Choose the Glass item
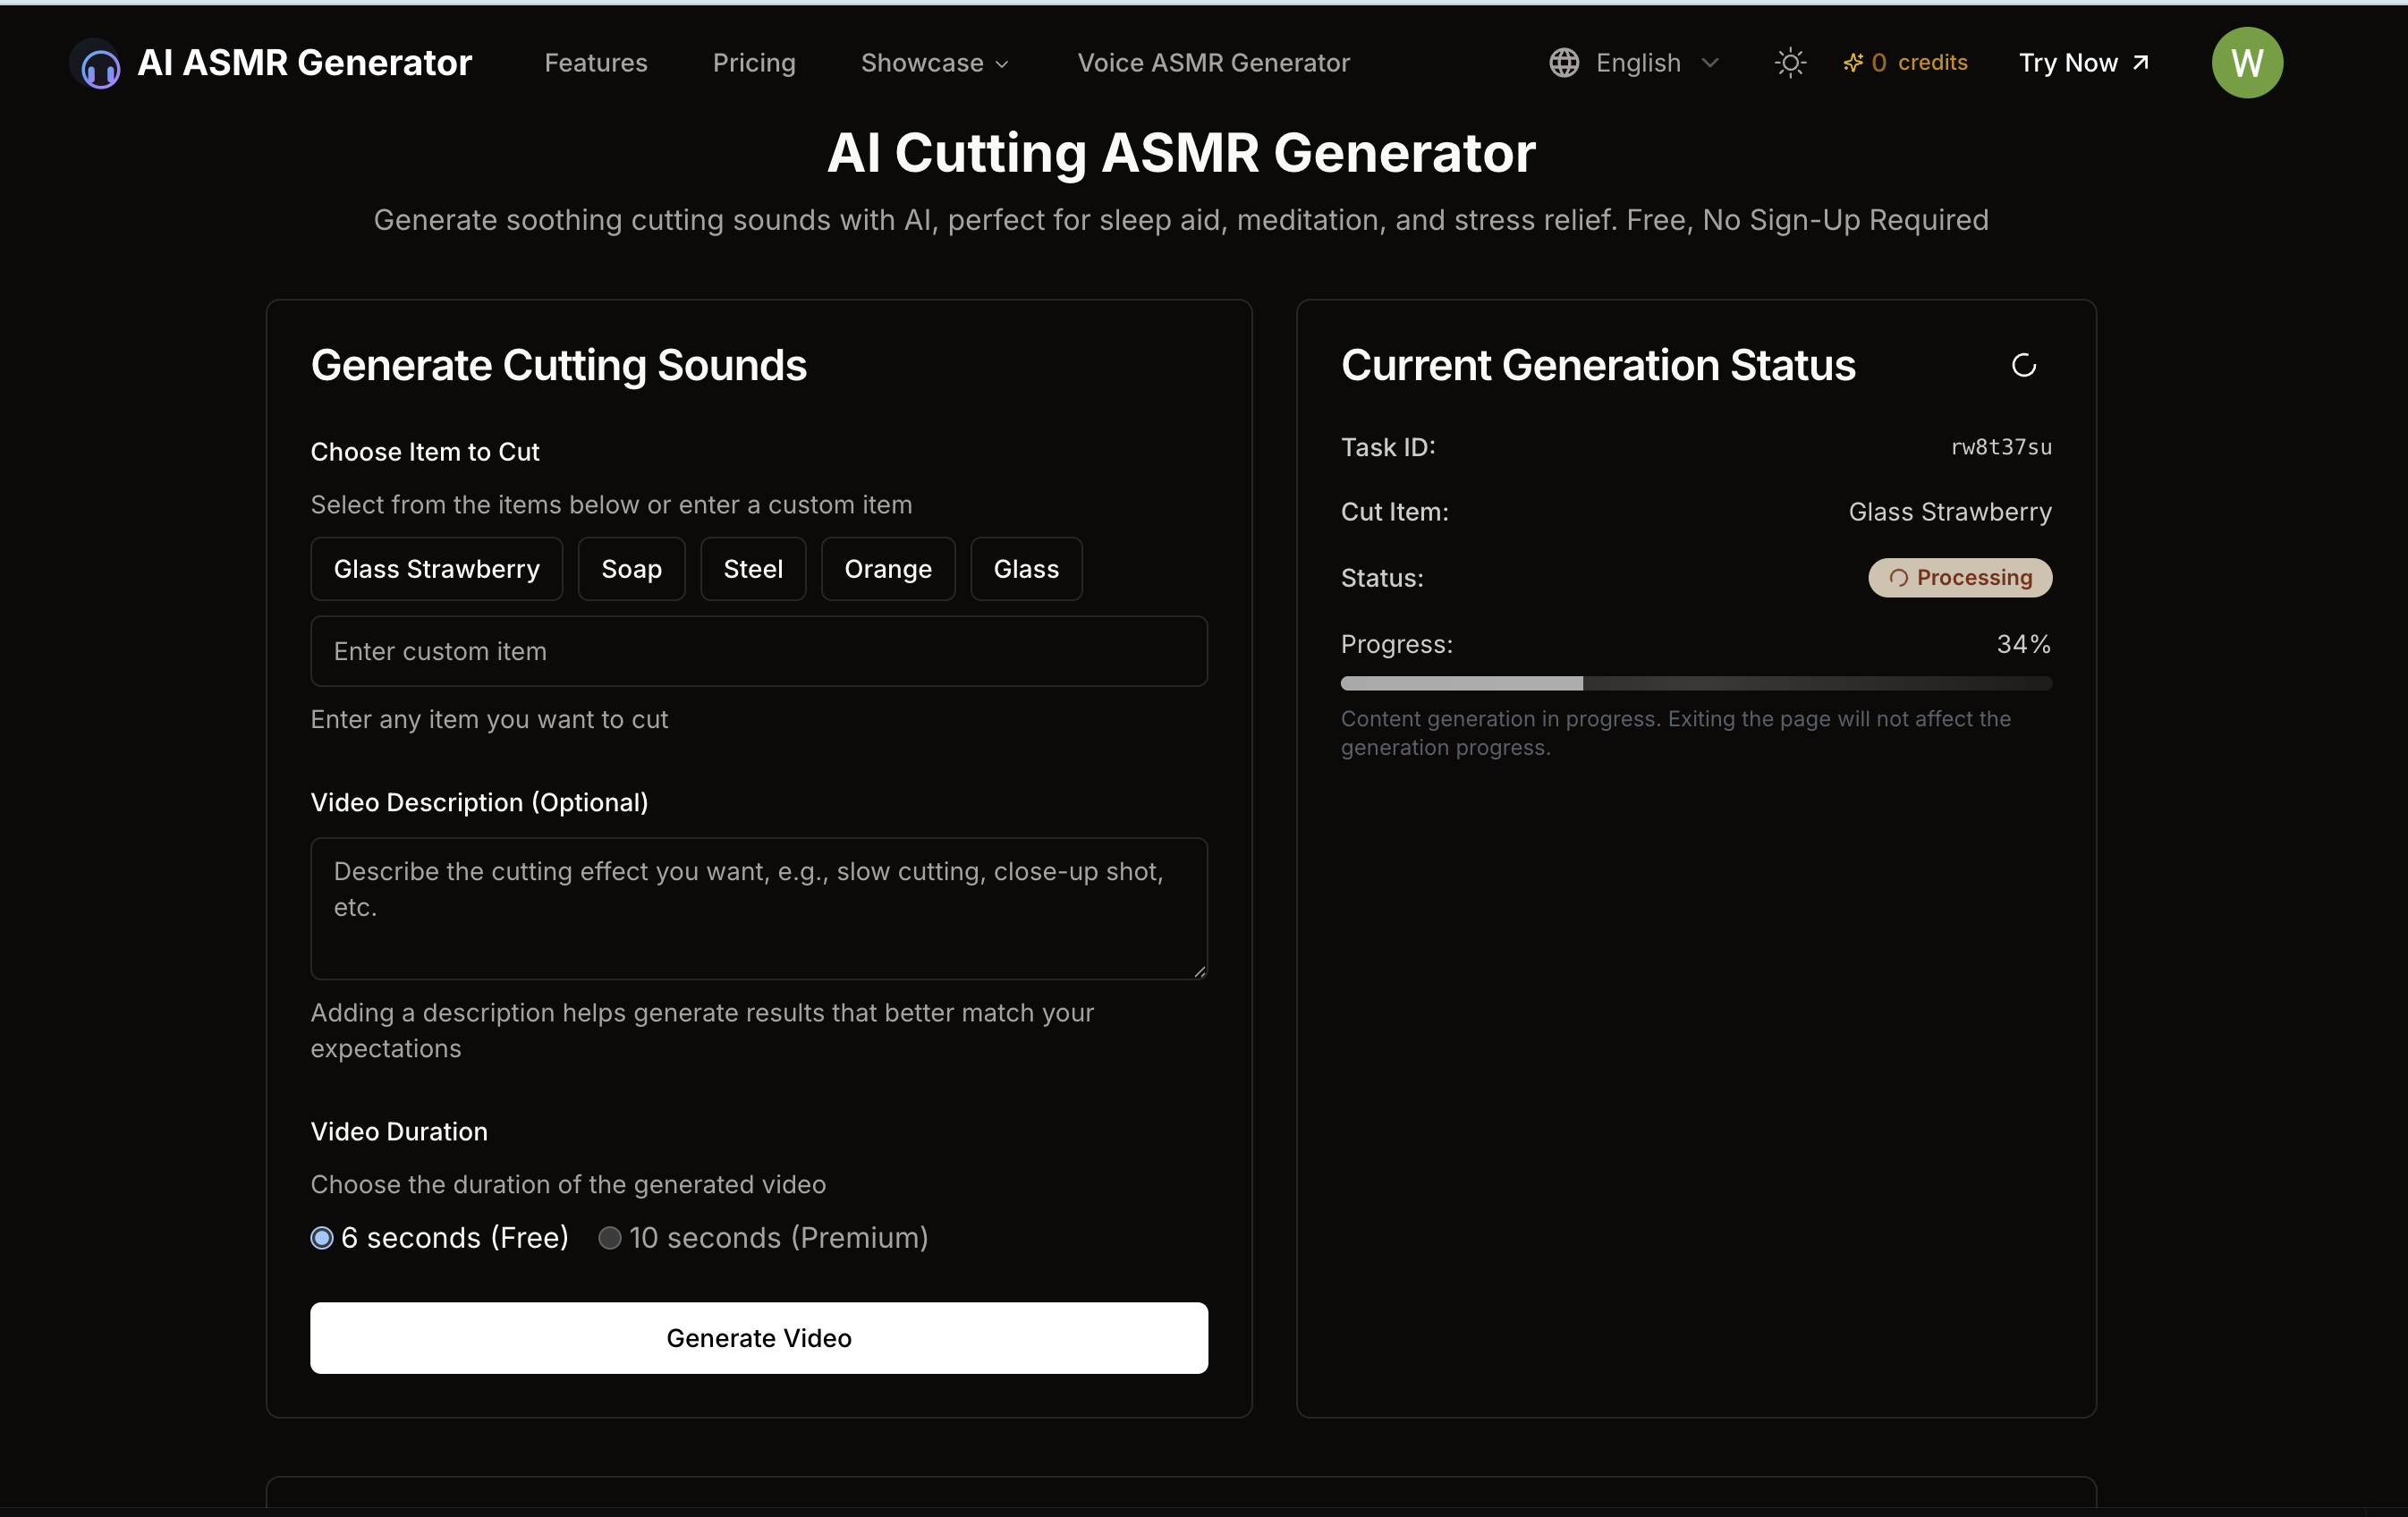 point(1026,569)
